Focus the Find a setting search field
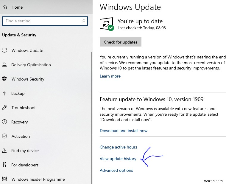226x184 pixels. [x=45, y=21]
